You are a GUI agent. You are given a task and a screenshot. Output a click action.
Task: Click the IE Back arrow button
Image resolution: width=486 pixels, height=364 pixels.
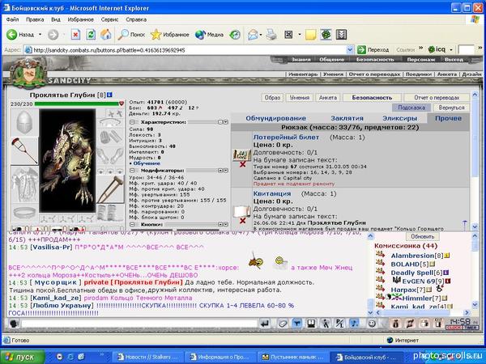point(12,34)
